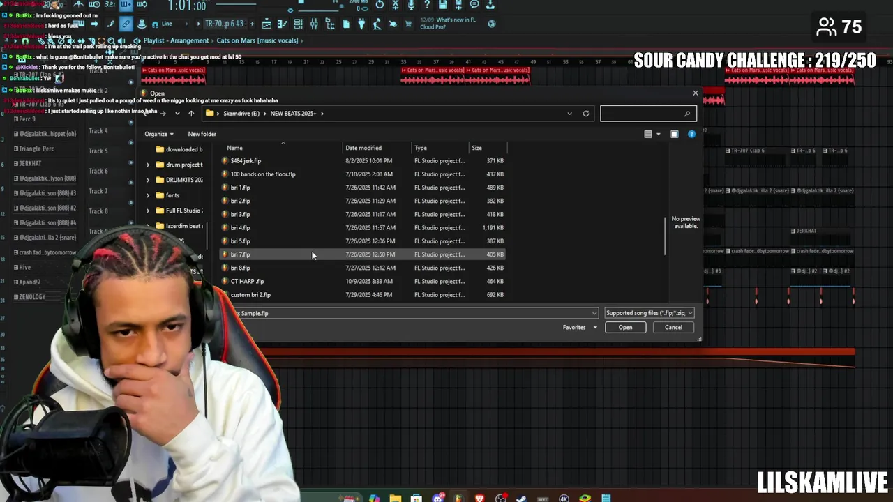The width and height of the screenshot is (893, 502).
Task: Click the globe icon beside news panel
Action: [x=491, y=24]
